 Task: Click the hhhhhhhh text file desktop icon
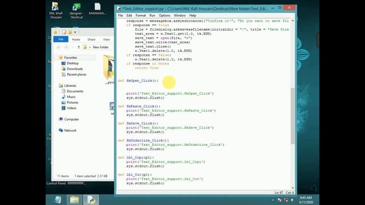pos(98,9)
